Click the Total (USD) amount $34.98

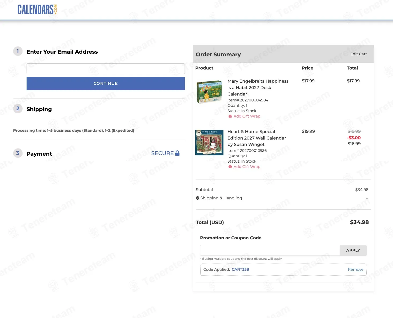tap(359, 222)
